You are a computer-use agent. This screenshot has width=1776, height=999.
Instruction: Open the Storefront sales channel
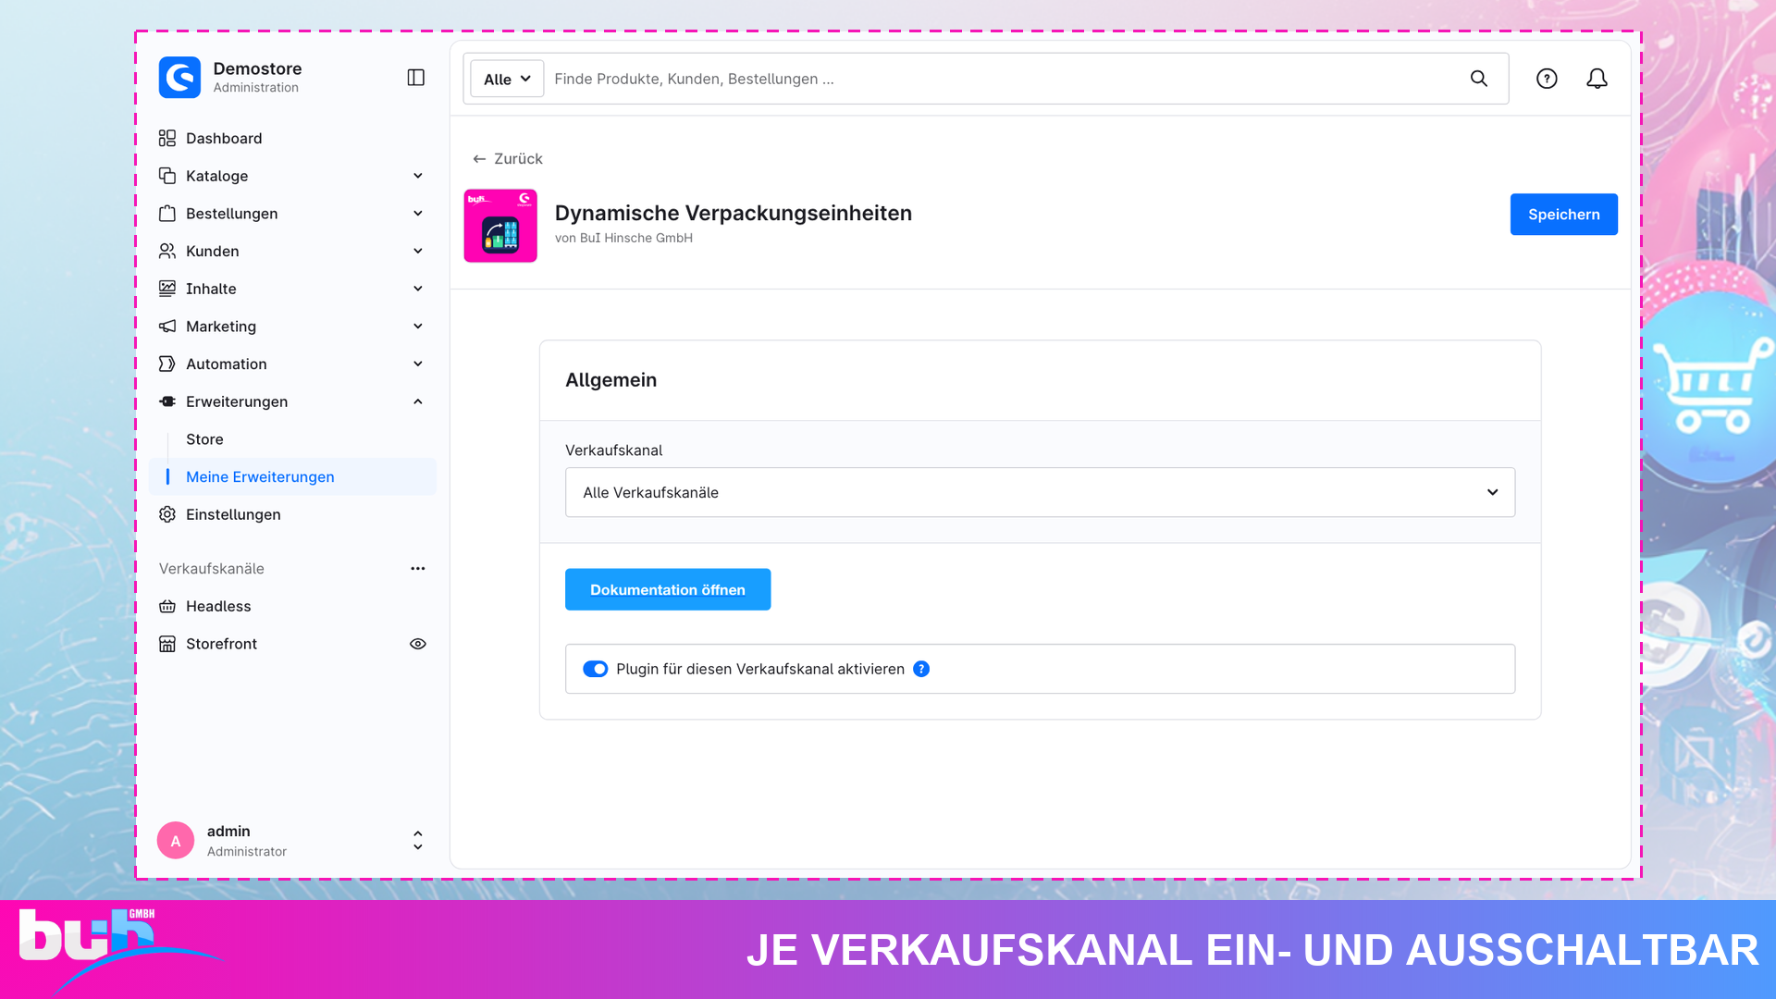click(x=221, y=644)
